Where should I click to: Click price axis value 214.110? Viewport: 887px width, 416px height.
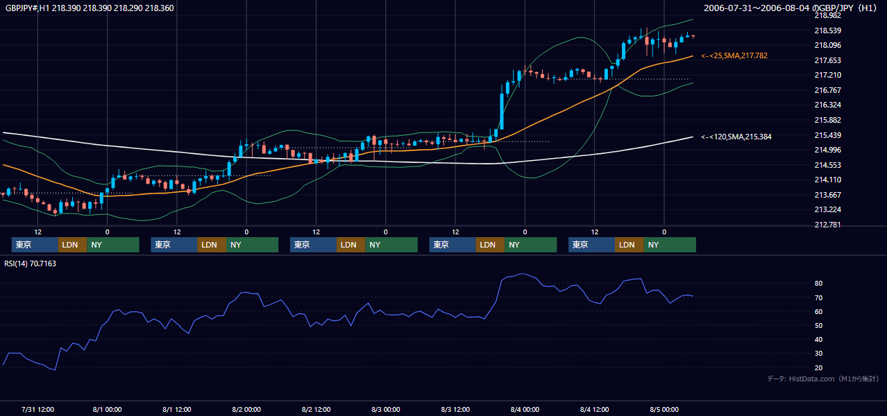(827, 180)
